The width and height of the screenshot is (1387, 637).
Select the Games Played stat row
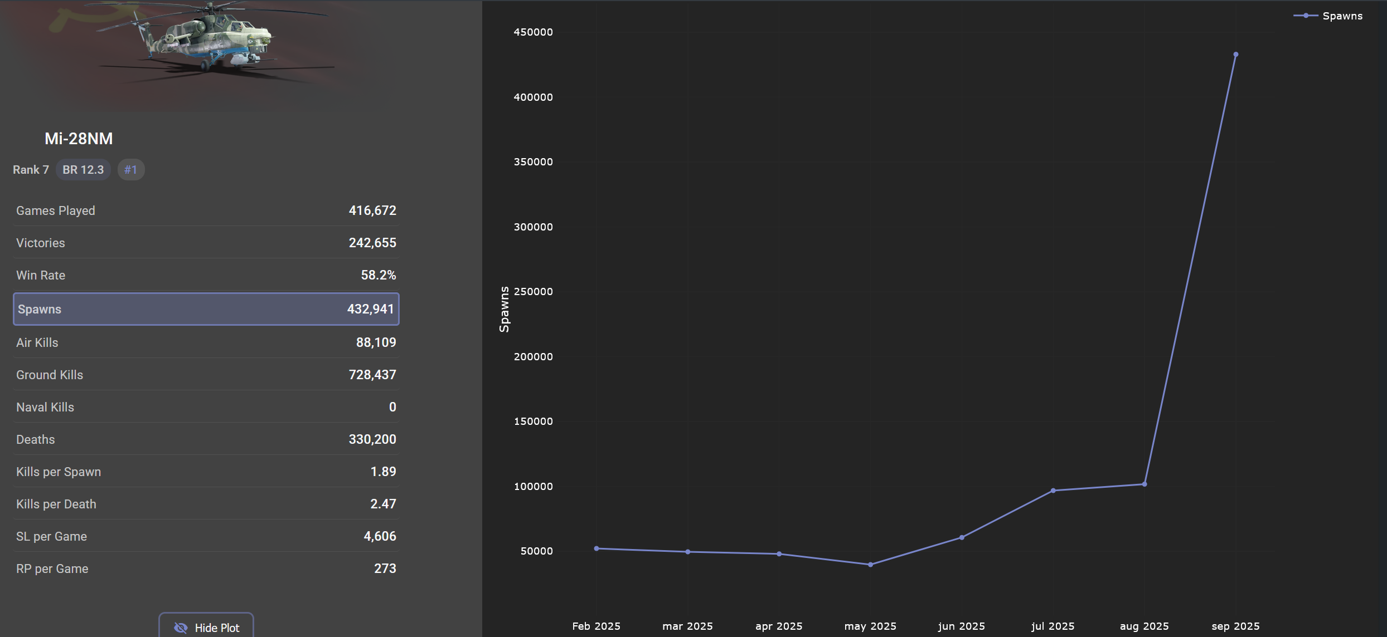pos(206,210)
